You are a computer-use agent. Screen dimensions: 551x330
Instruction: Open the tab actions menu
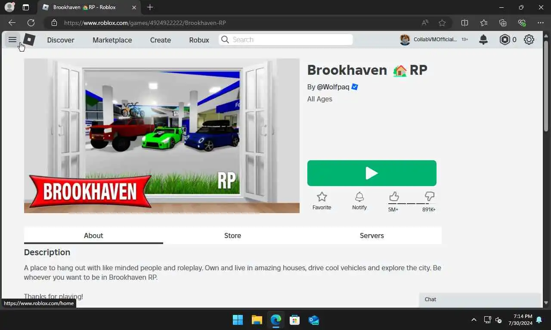click(26, 7)
